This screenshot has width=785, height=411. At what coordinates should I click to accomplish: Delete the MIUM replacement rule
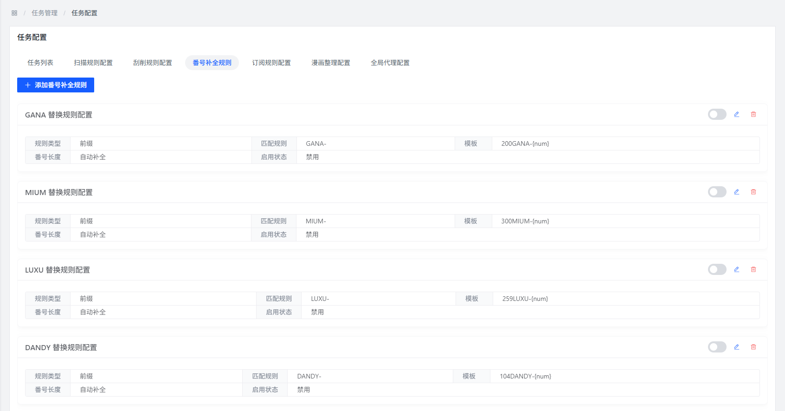753,192
